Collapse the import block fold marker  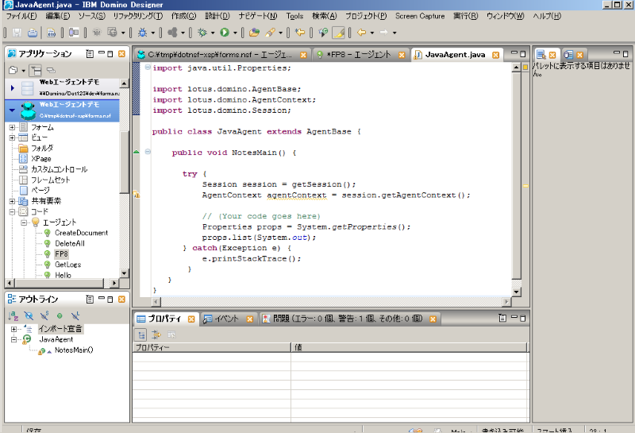[148, 68]
